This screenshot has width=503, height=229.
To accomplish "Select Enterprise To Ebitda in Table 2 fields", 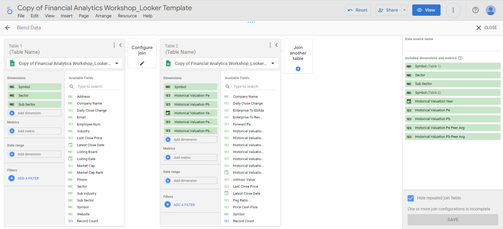I will point(248,111).
